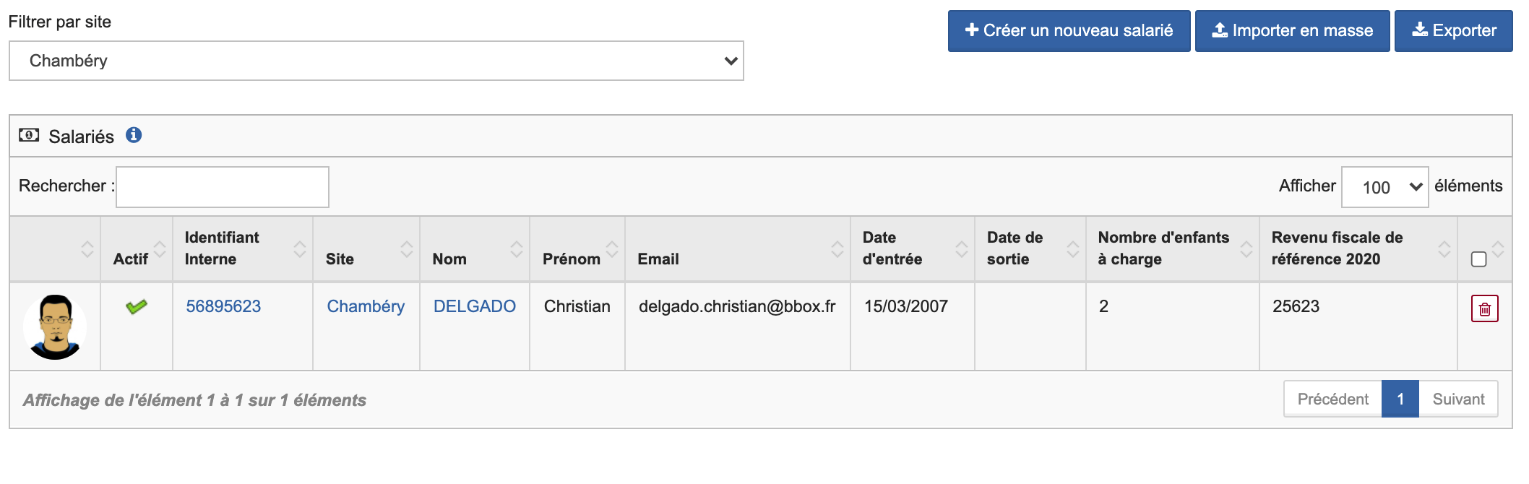This screenshot has width=1529, height=484.
Task: Open the Afficher 100 éléments dropdown
Action: [x=1384, y=187]
